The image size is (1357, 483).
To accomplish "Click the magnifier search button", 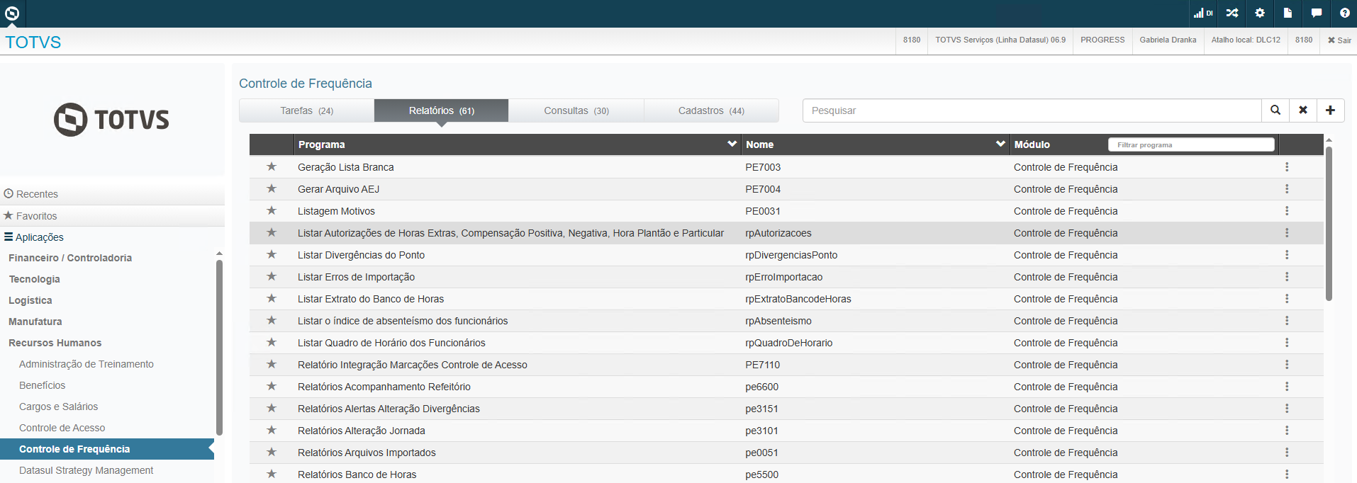I will click(1275, 110).
